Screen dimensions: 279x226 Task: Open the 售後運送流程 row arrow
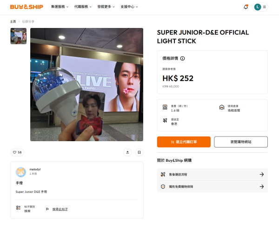click(261, 174)
